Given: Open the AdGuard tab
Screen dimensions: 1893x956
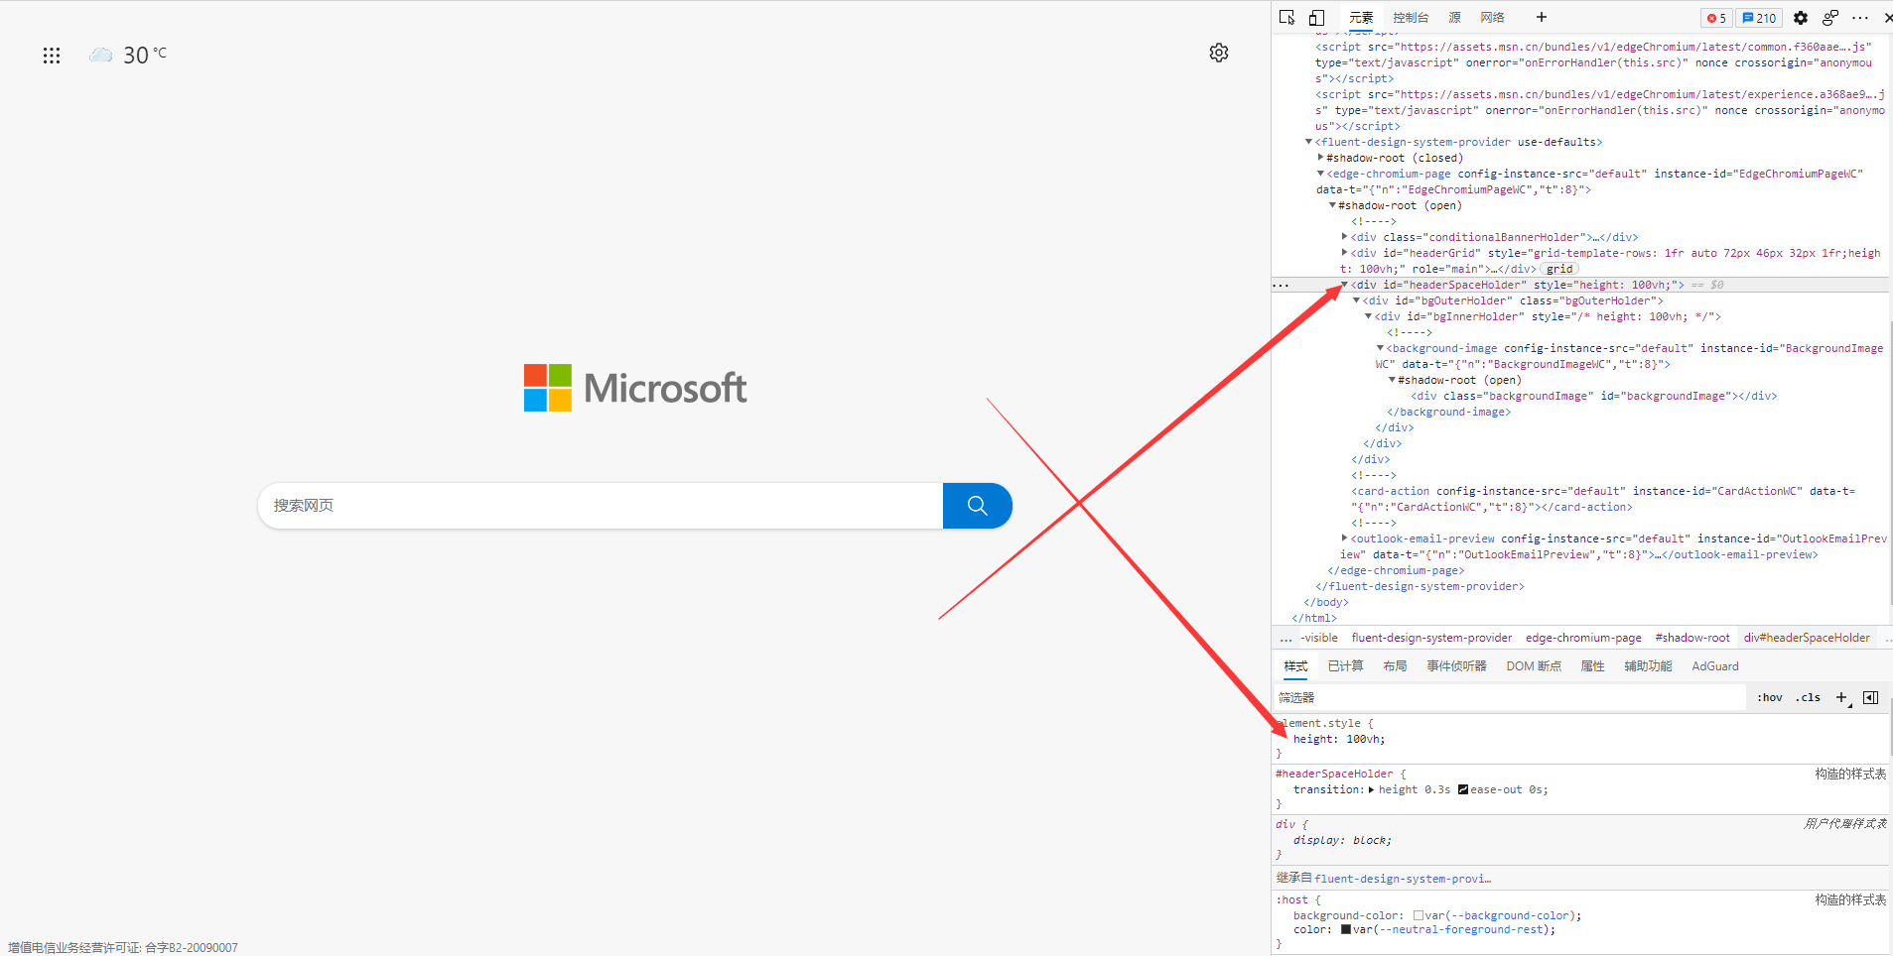Looking at the screenshot, I should [x=1715, y=666].
